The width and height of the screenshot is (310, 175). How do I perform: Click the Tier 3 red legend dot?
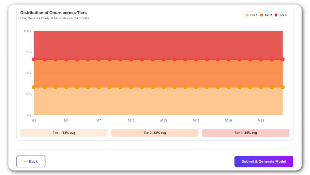pos(276,15)
